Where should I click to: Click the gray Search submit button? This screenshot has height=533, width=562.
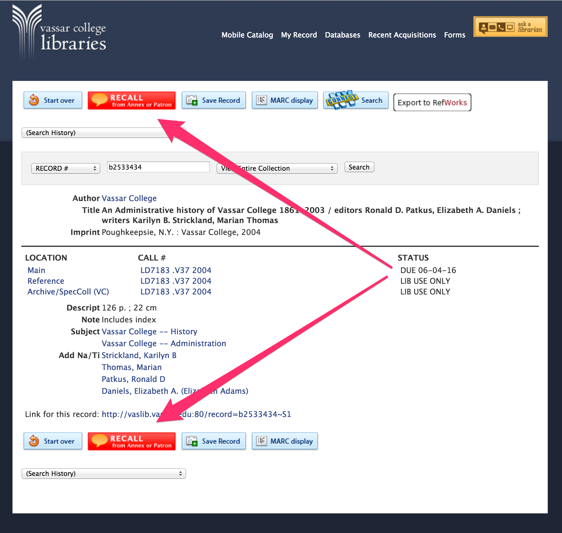click(359, 167)
